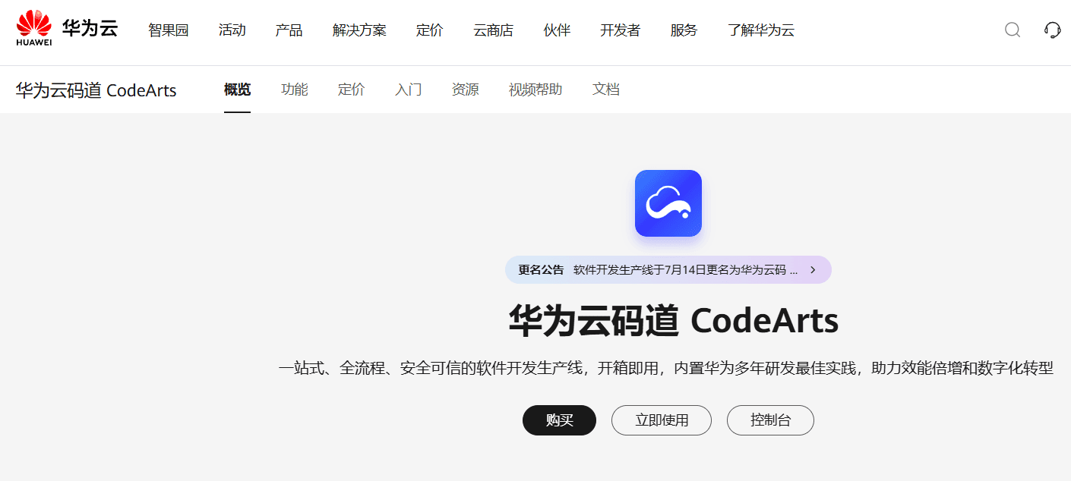This screenshot has width=1071, height=481.
Task: Select the 概览 tab
Action: click(237, 90)
